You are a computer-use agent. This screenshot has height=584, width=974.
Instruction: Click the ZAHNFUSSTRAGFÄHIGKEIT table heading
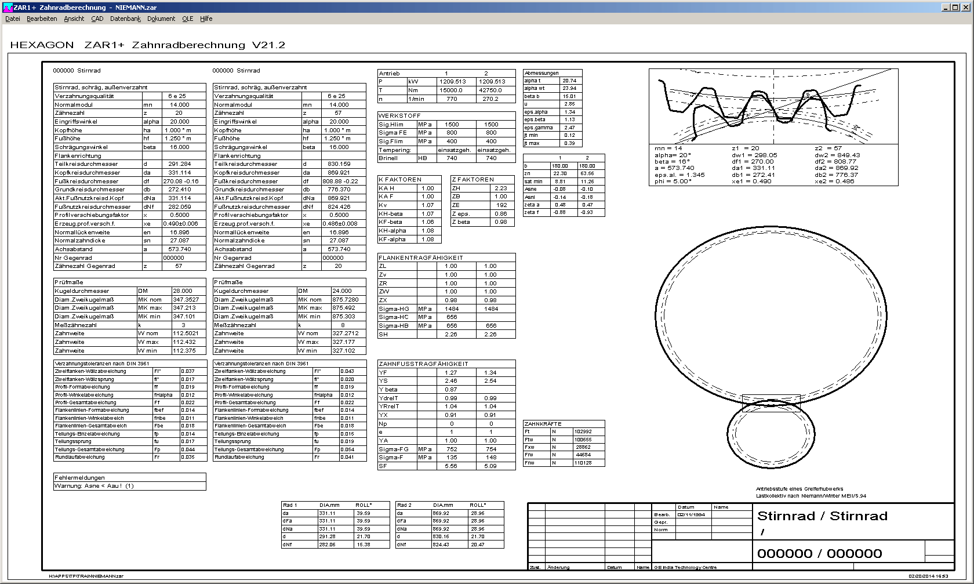point(423,364)
